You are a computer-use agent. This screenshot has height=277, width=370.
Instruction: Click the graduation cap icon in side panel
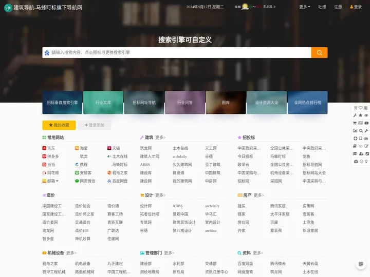point(355,154)
